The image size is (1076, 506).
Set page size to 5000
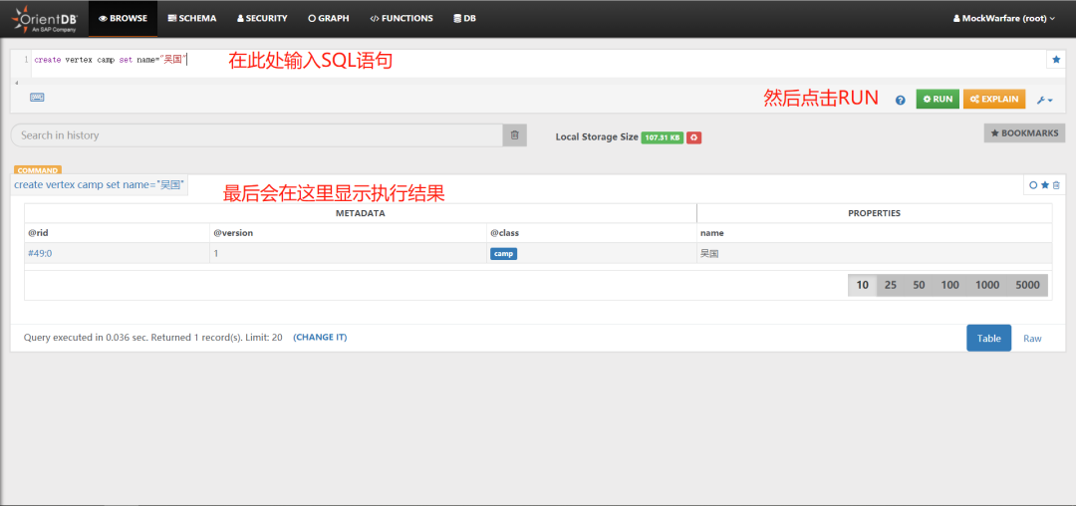point(1027,285)
